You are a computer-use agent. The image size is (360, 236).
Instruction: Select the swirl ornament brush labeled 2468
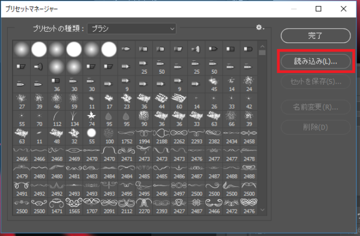[57, 154]
